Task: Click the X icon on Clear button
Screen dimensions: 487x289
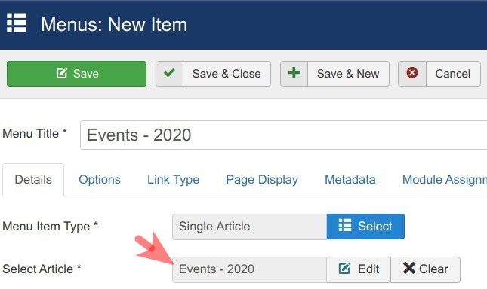Action: click(x=409, y=268)
